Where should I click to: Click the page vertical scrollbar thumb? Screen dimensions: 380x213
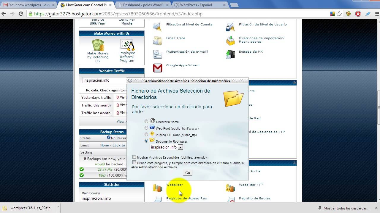pos(379,107)
